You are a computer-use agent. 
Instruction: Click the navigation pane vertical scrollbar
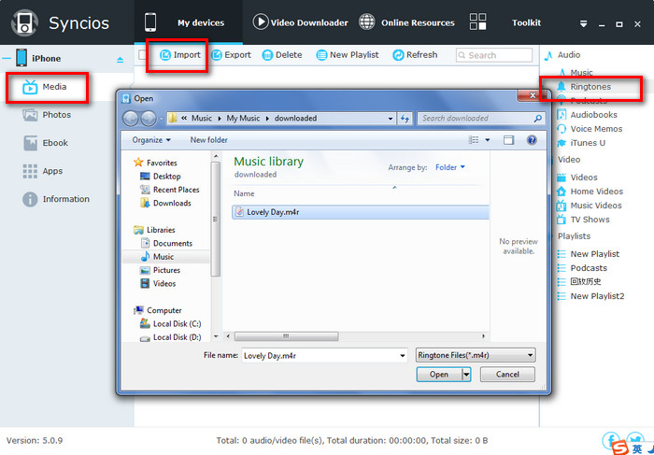tap(216, 220)
